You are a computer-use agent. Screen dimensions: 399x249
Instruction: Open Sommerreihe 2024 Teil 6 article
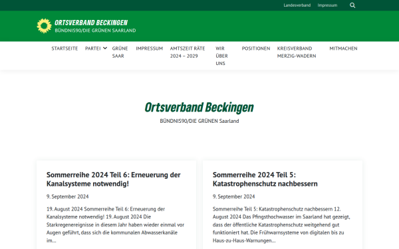(x=114, y=179)
